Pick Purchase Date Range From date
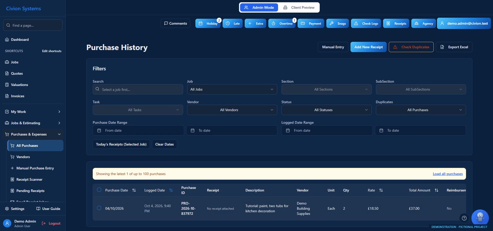Screen dimensions: 493x231 tap(138, 130)
